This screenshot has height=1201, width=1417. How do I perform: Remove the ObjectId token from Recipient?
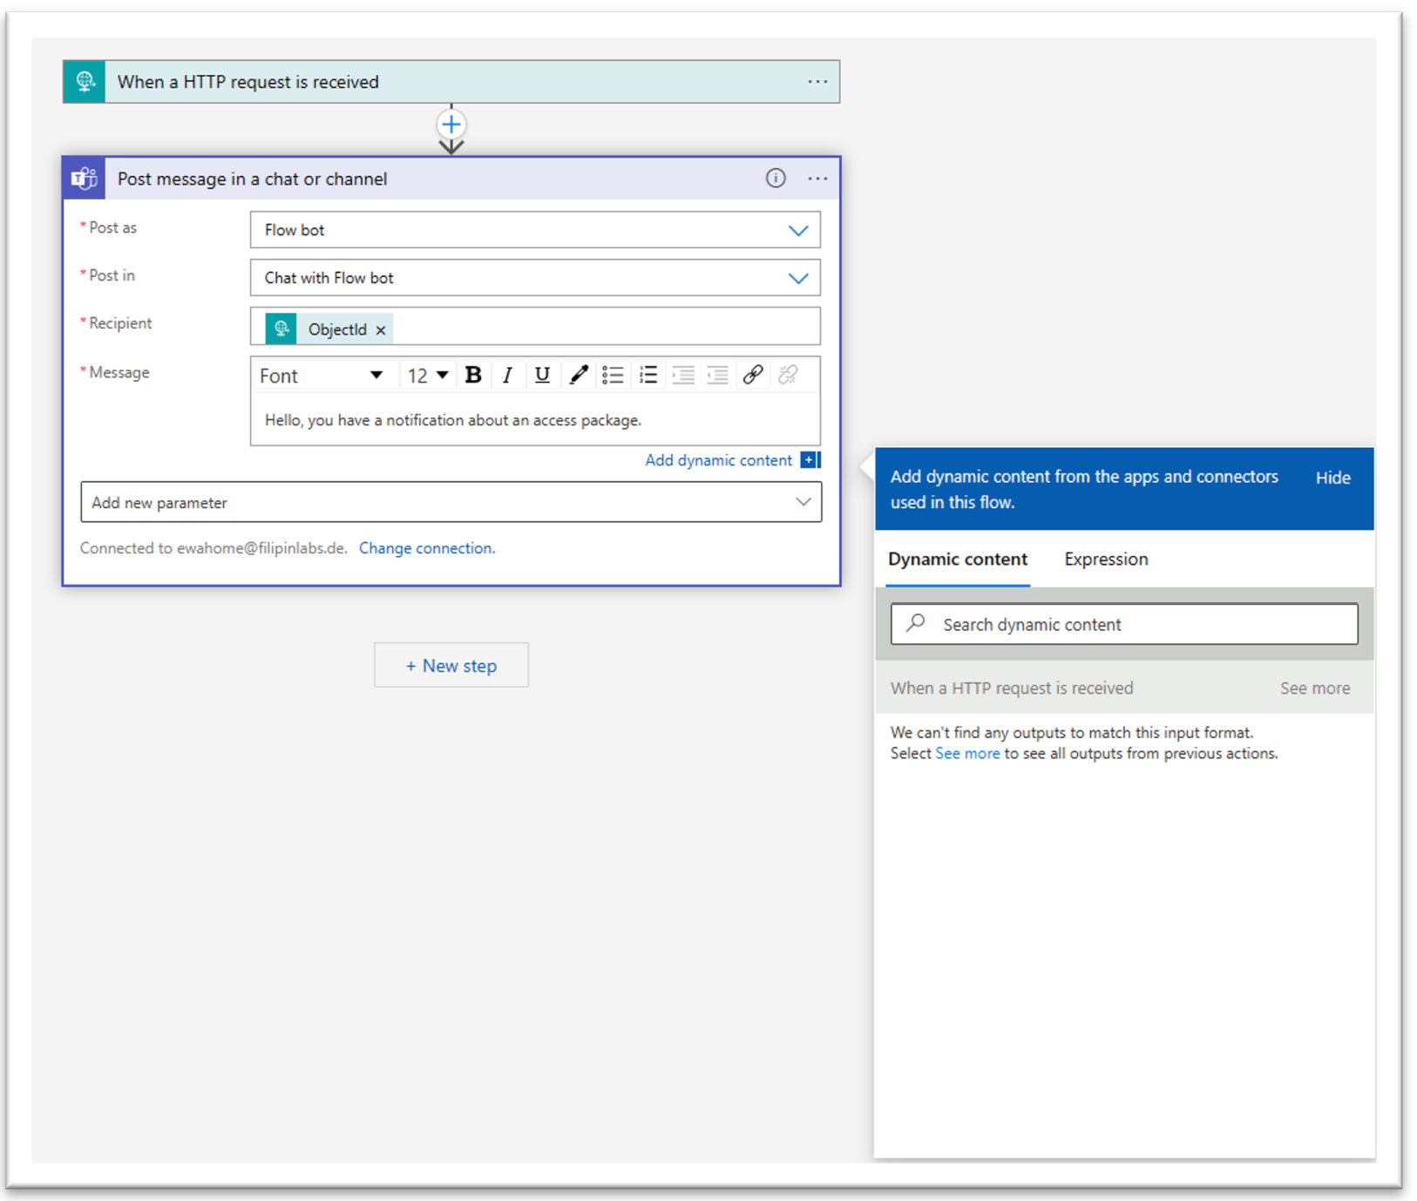(x=381, y=329)
